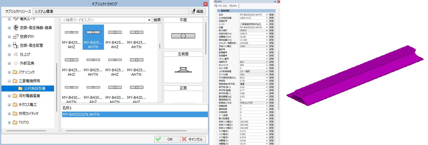Click the 編集 edit button with pencil icon
This screenshot has height=145, width=428.
pos(197,12)
